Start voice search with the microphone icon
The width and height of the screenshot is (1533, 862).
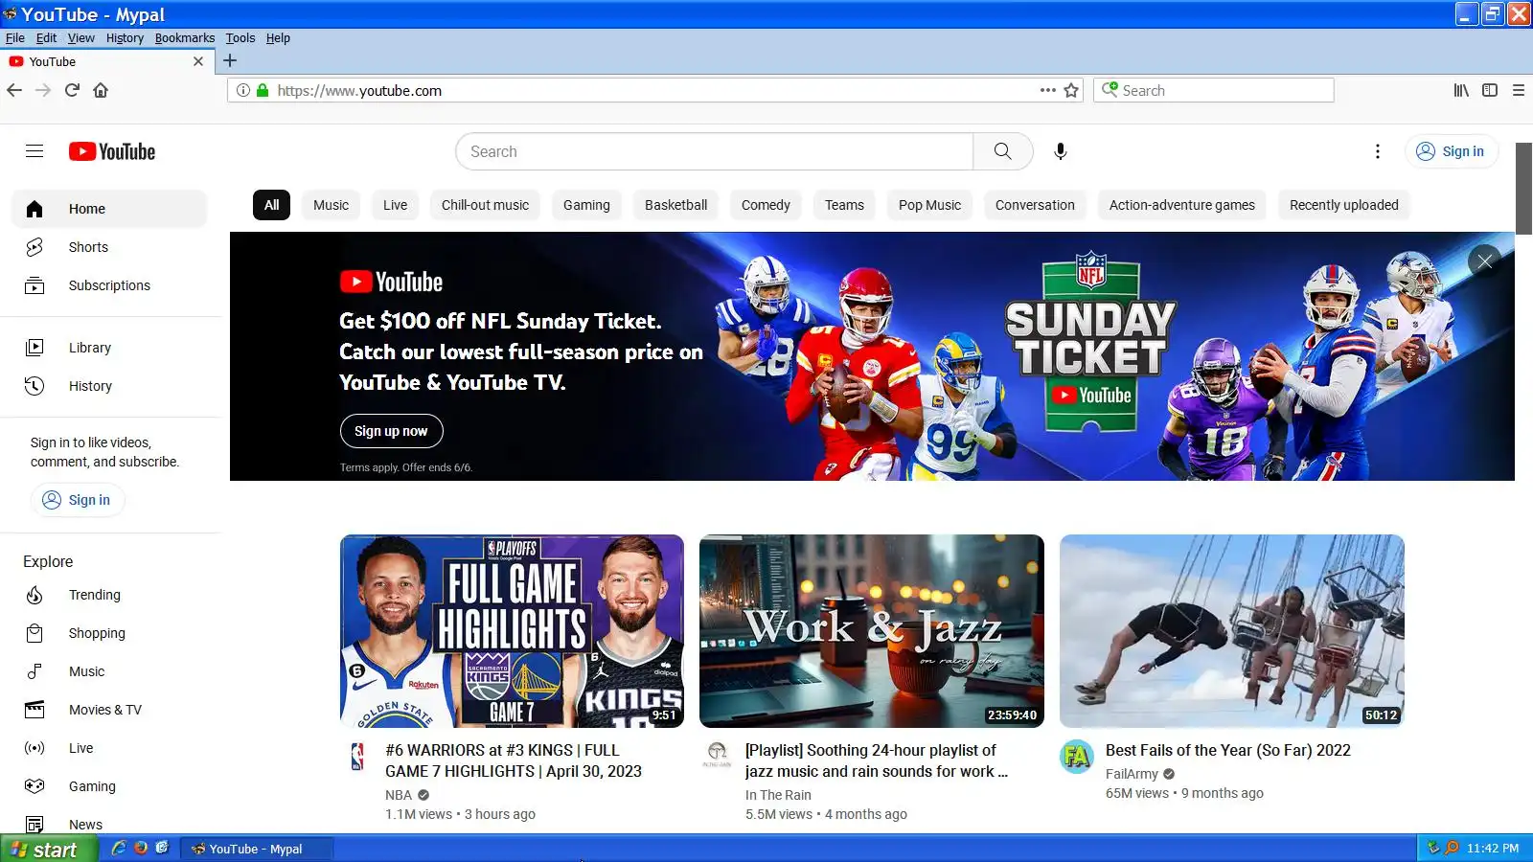pos(1060,151)
